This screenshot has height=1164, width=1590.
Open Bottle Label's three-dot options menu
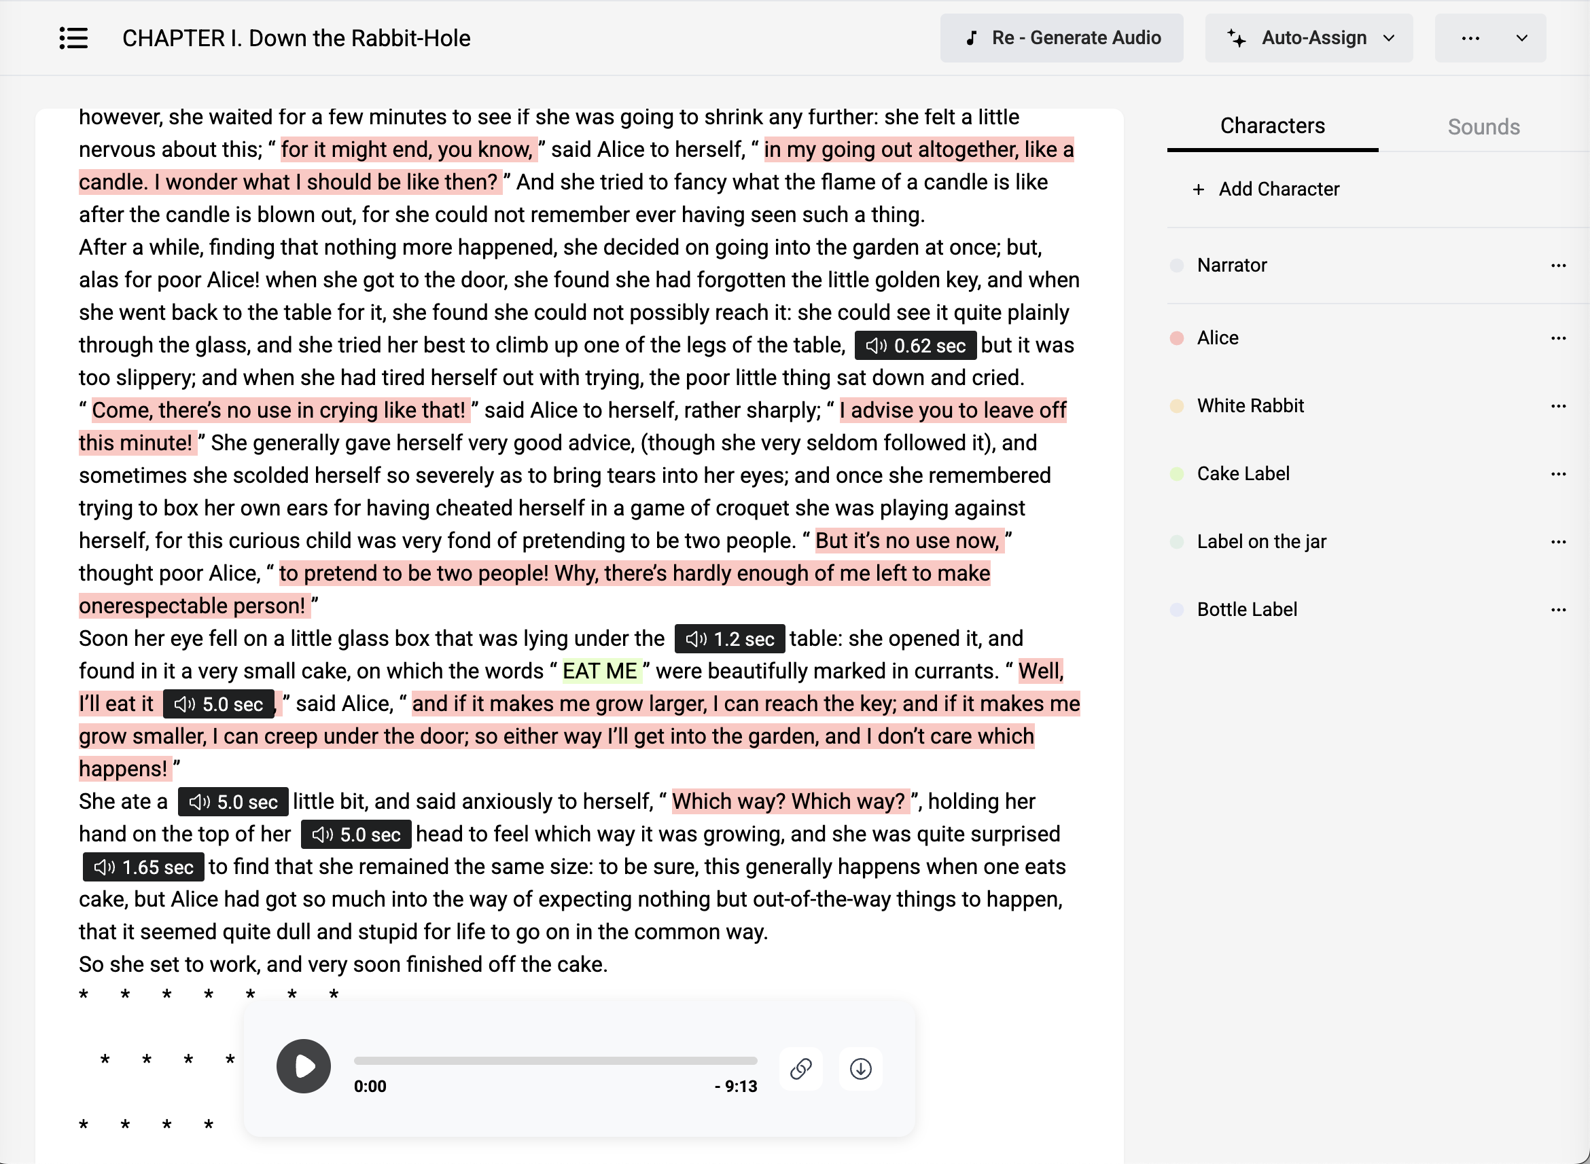point(1558,609)
